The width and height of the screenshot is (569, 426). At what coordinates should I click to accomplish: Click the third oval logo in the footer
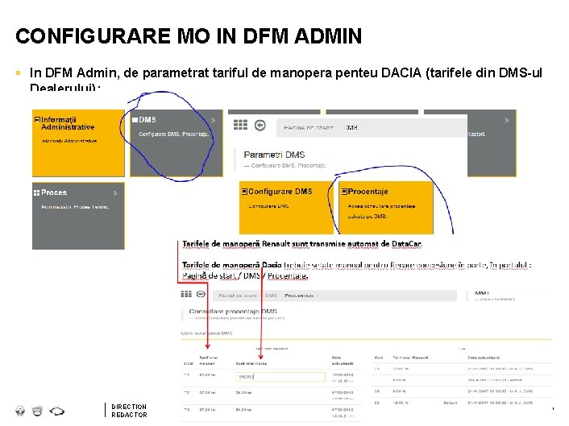(x=57, y=412)
